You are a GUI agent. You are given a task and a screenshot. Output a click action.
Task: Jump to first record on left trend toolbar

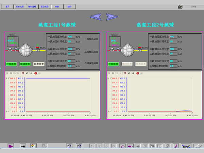7,73
